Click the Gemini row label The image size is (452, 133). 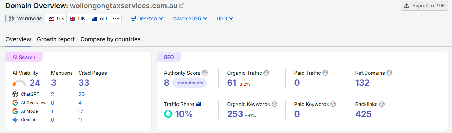28,120
